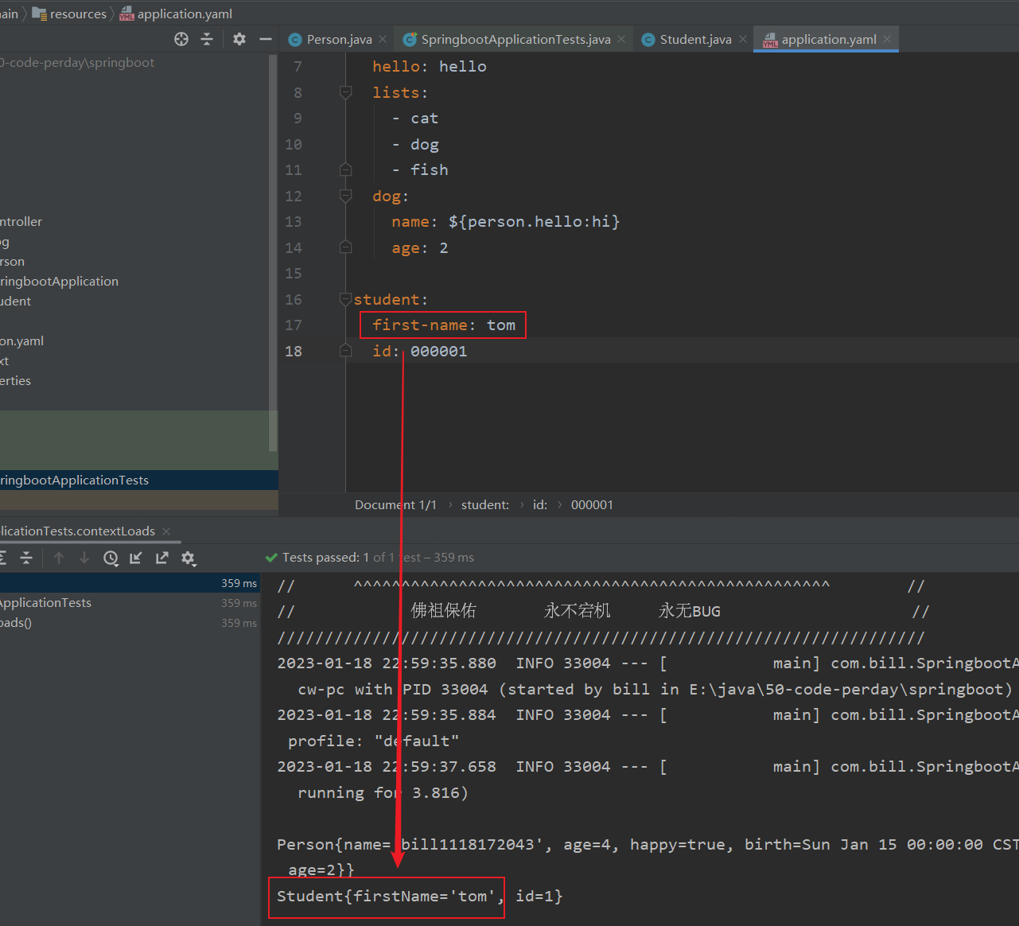Open test history clock icon
Viewport: 1019px width, 926px height.
point(111,558)
